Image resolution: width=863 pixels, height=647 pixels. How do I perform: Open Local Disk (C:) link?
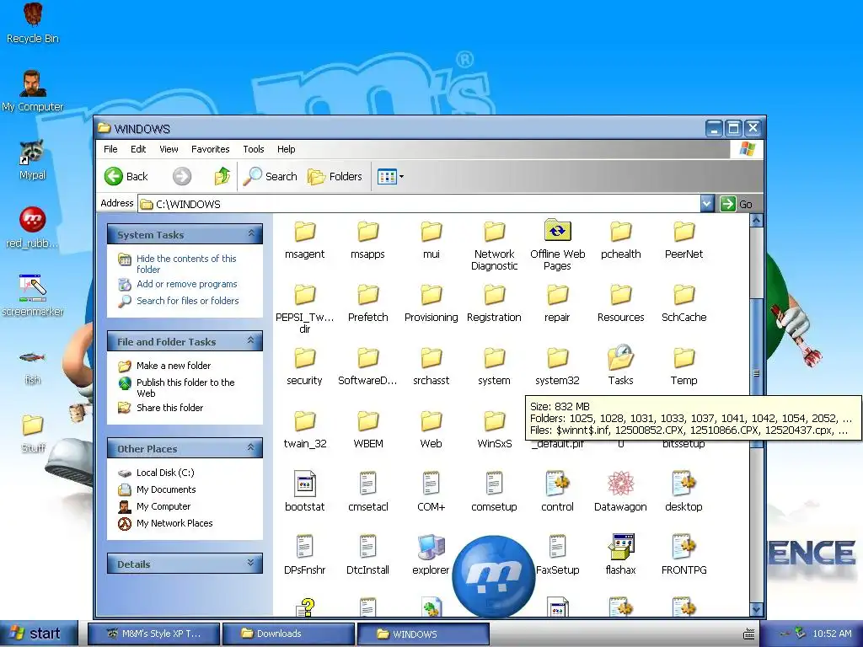click(165, 473)
